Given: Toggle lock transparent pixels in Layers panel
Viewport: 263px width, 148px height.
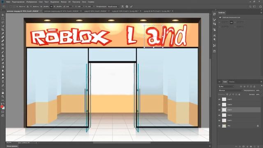Looking at the screenshot, I should 227,95.
